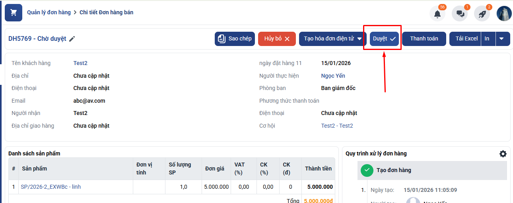The width and height of the screenshot is (513, 203).
Task: Click the Thanh toán button
Action: (x=424, y=39)
